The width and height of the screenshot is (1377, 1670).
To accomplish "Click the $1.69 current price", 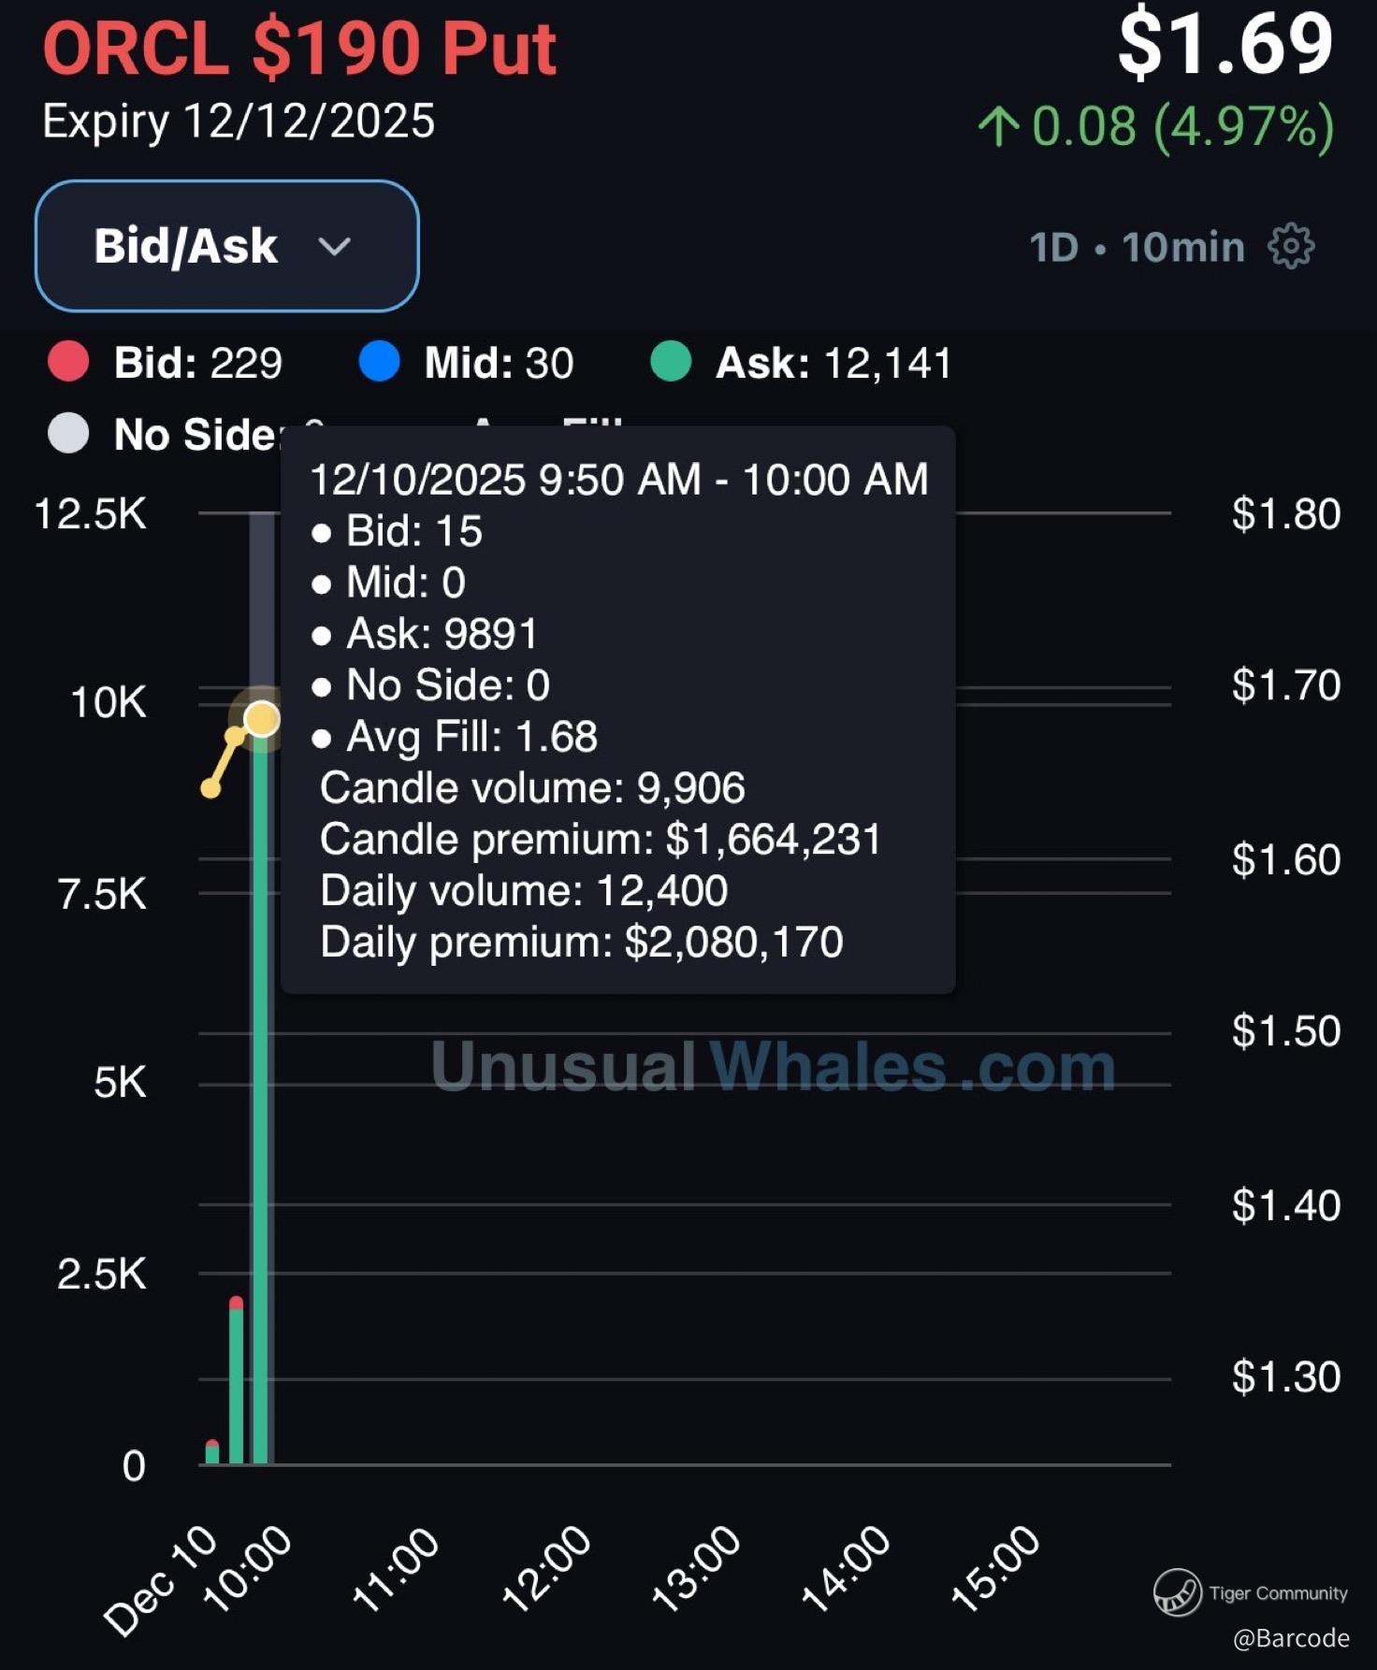I will tap(1225, 45).
